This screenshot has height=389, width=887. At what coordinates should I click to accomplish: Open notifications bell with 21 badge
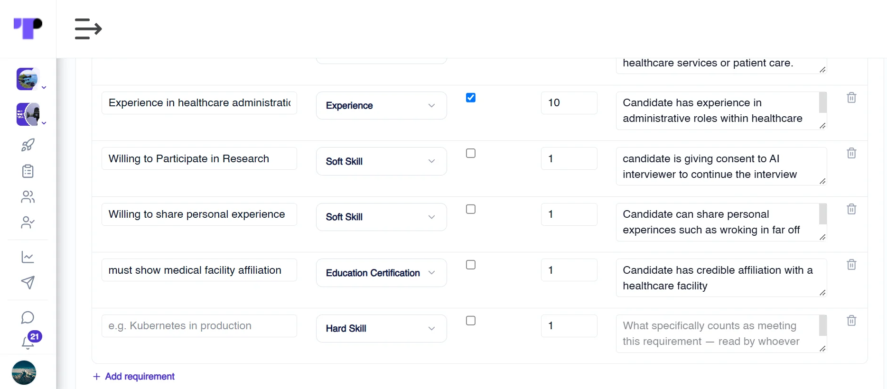pos(29,341)
